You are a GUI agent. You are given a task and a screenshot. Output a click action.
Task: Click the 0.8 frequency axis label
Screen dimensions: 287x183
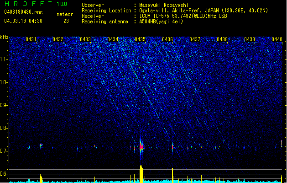click(x=4, y=128)
